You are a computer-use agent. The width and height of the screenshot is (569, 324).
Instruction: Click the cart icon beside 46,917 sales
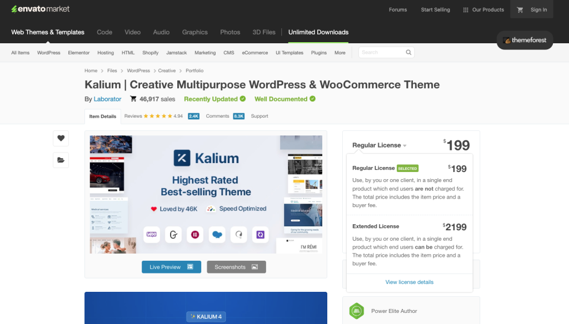click(132, 99)
